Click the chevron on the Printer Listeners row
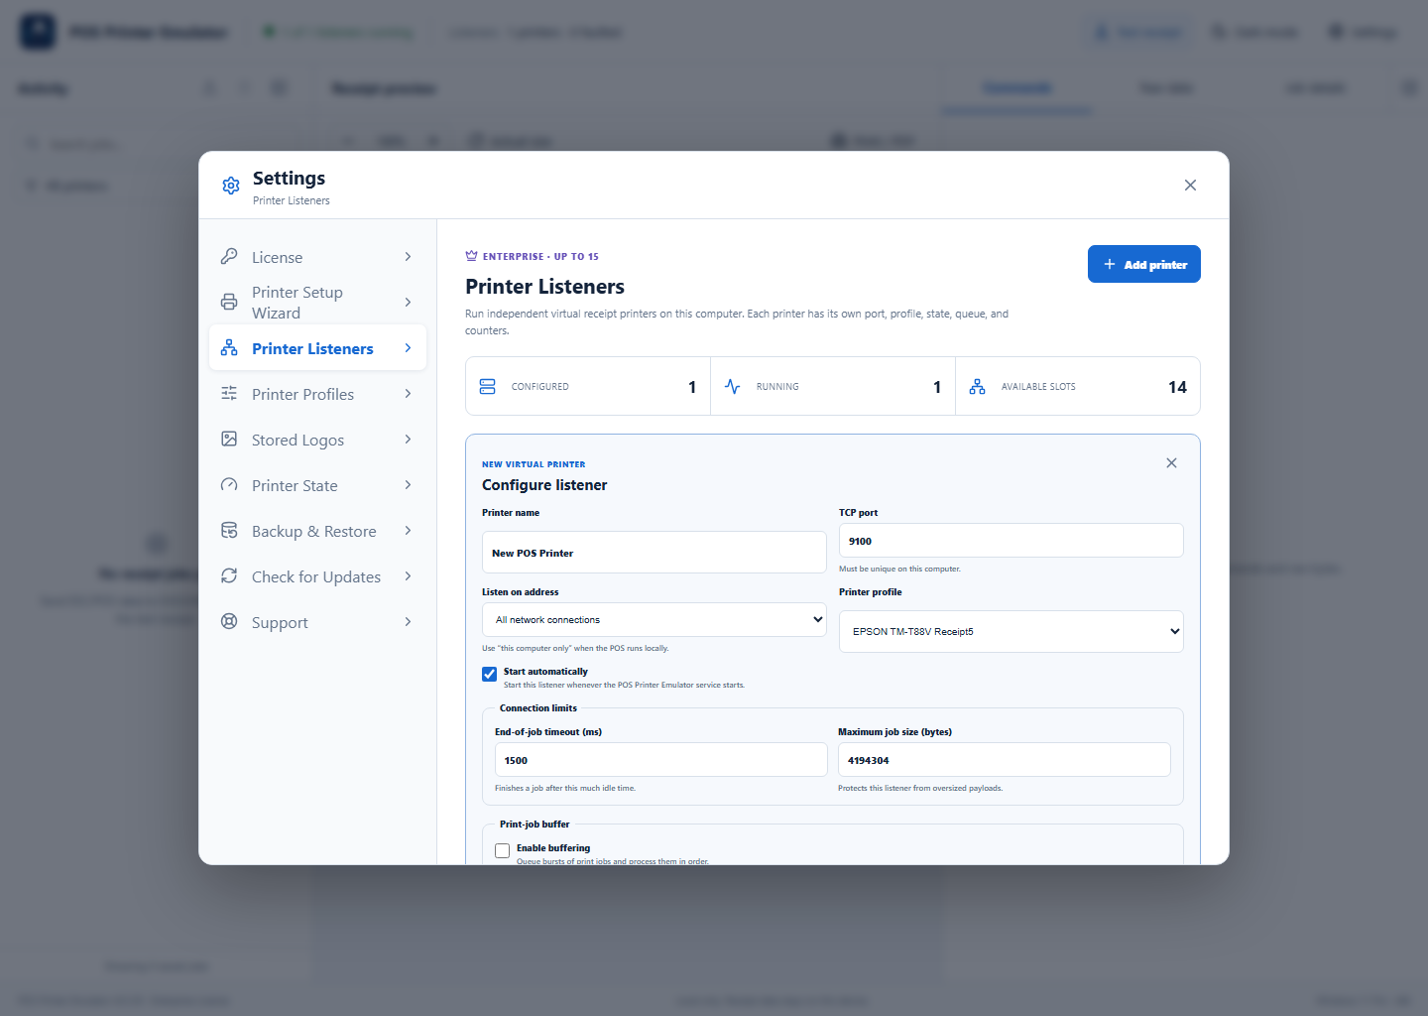The width and height of the screenshot is (1428, 1016). tap(408, 348)
